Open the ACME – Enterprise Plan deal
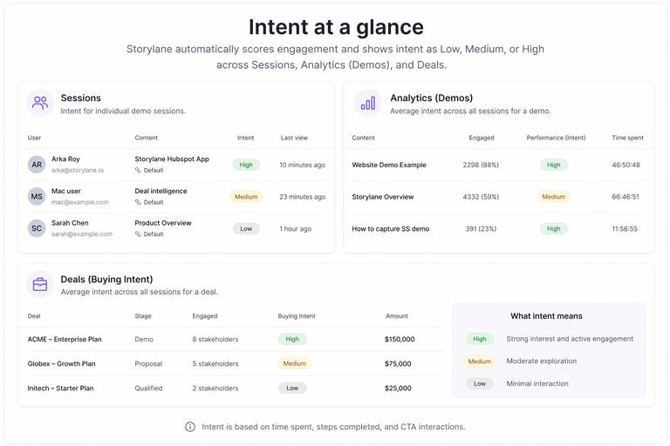This screenshot has width=670, height=446. coord(65,340)
